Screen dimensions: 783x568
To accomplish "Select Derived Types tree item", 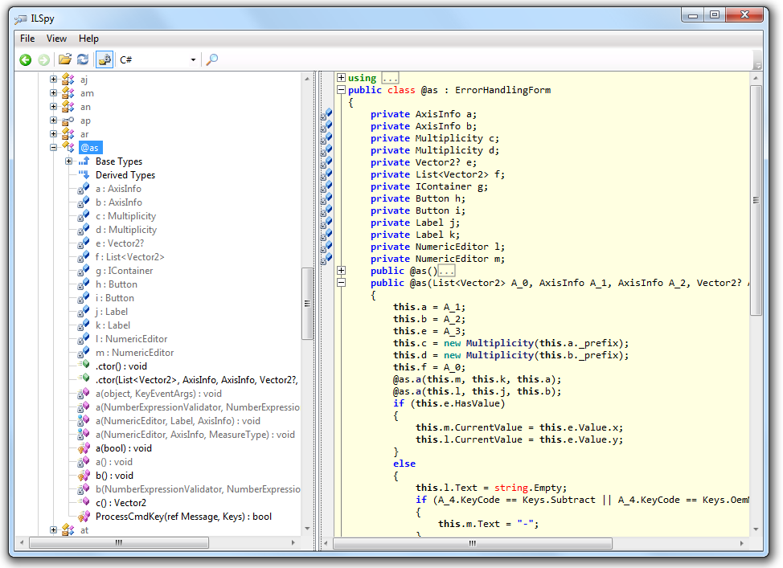I will 125,174.
